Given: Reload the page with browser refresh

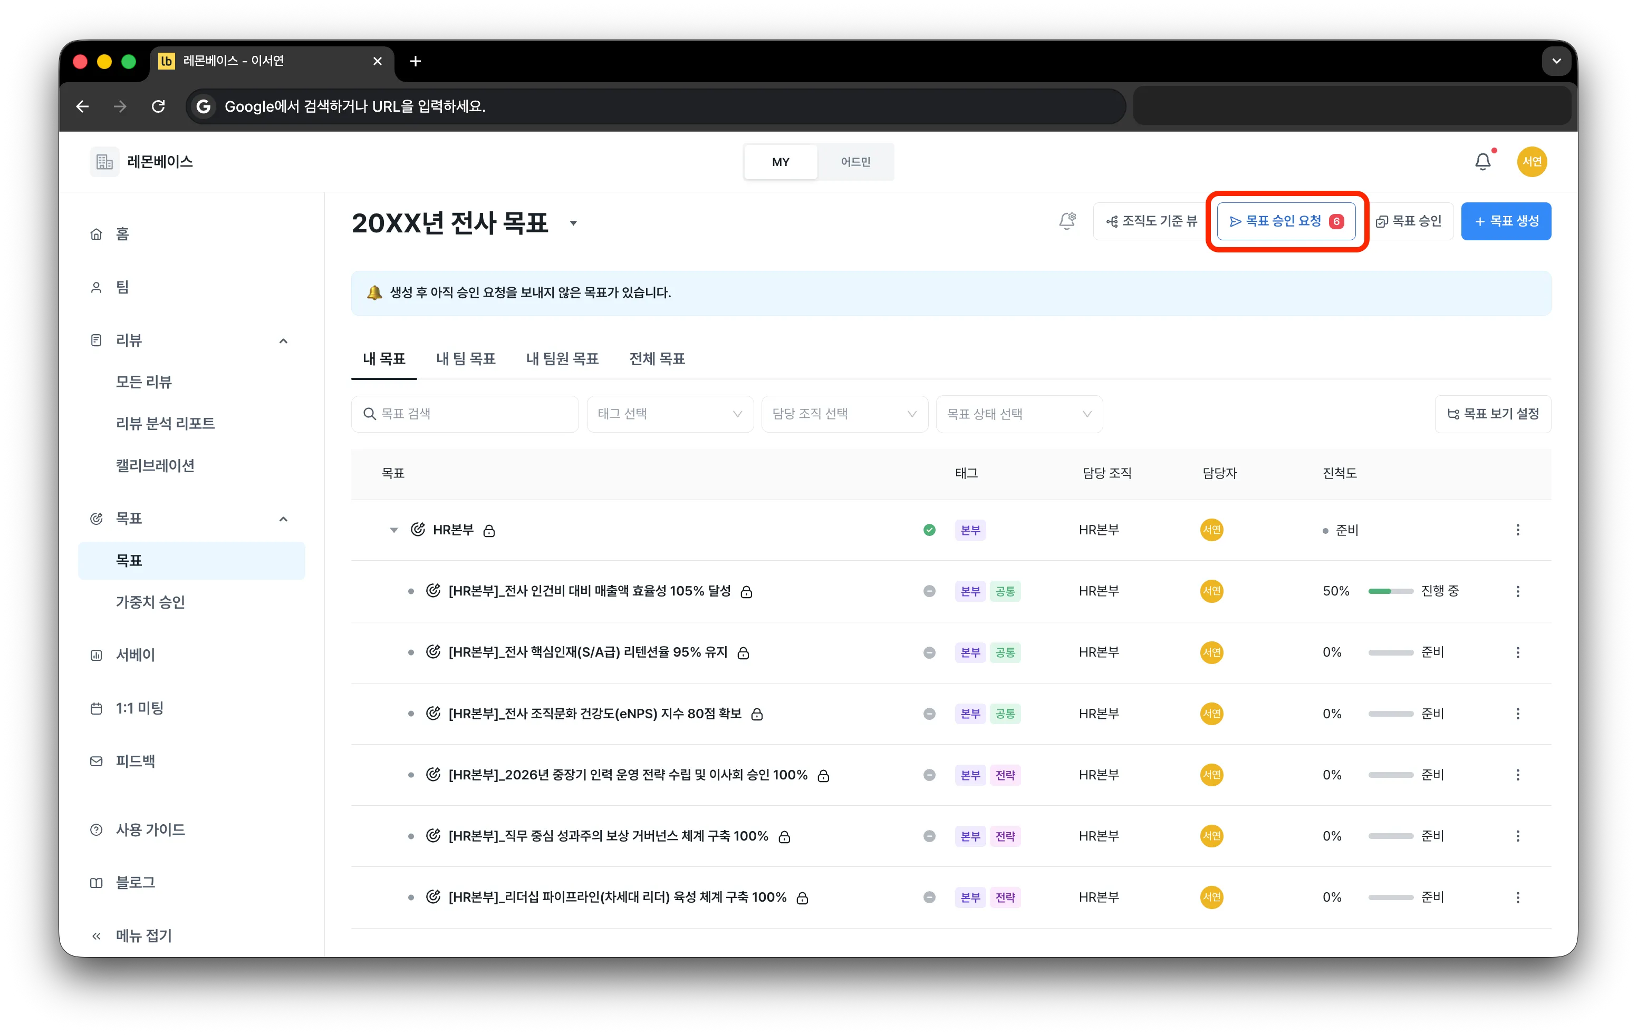Looking at the screenshot, I should pyautogui.click(x=158, y=106).
